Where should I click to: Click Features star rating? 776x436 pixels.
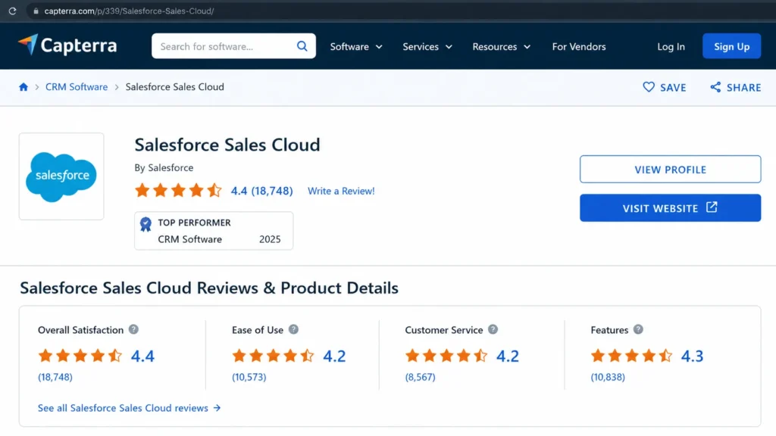(631, 356)
